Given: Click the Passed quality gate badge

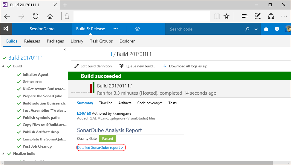Looking at the screenshot, I should point(108,139).
